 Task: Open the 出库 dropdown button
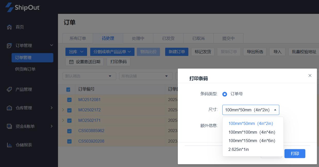[76, 52]
